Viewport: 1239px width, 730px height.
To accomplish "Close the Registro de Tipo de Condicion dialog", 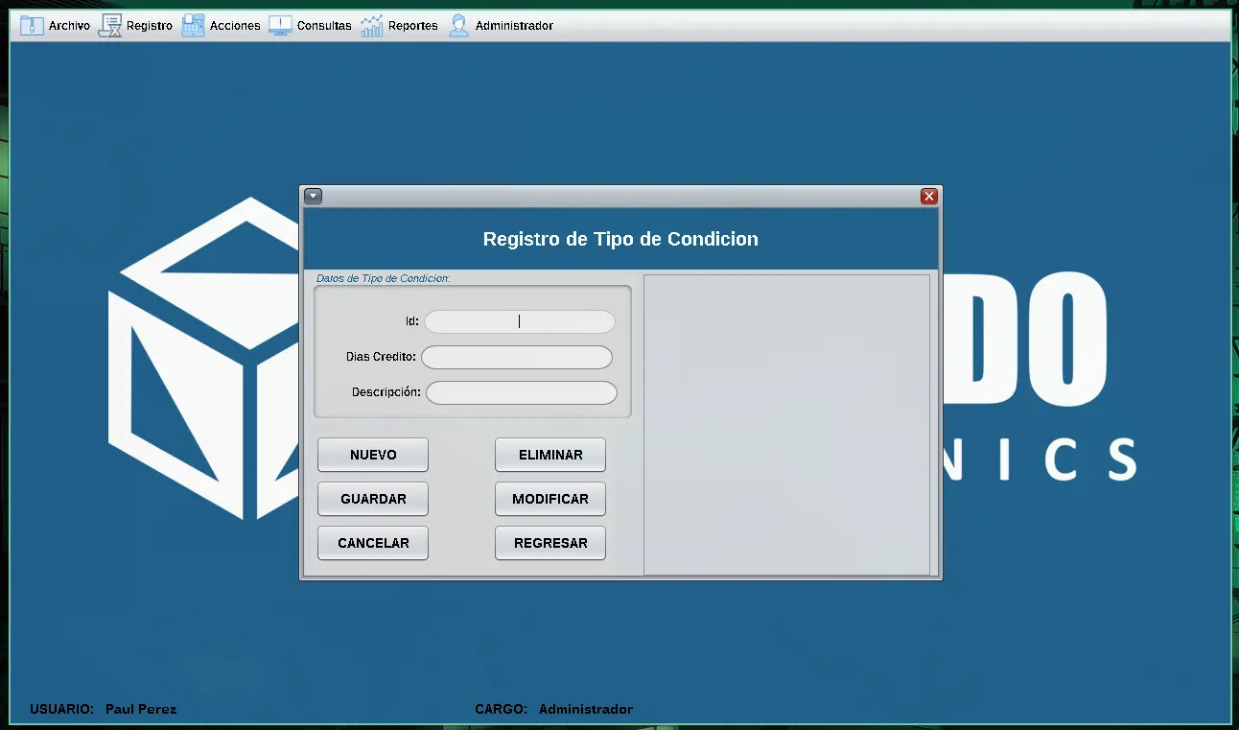I will click(x=928, y=196).
